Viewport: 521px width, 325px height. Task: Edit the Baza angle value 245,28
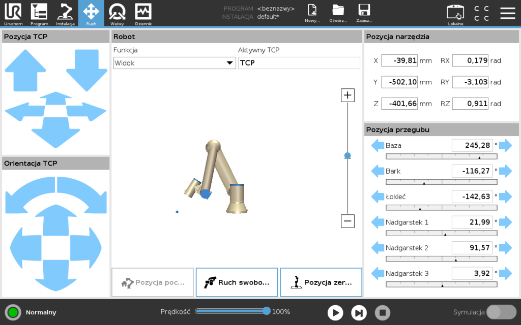pos(472,146)
